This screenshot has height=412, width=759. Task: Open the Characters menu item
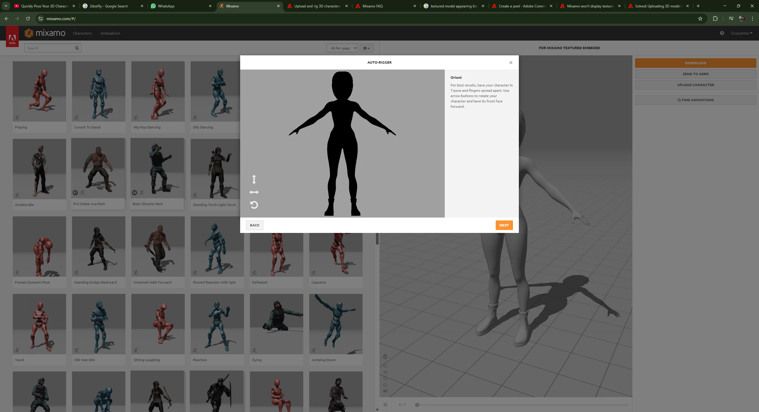pyautogui.click(x=82, y=33)
